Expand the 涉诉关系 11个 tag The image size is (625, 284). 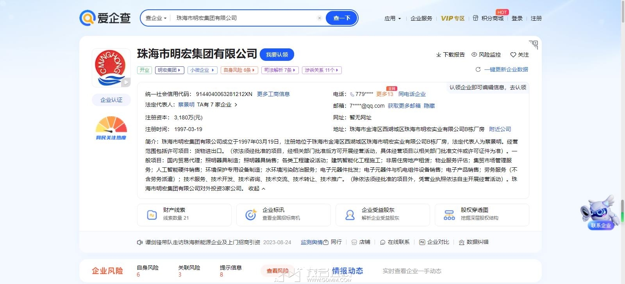(x=322, y=70)
